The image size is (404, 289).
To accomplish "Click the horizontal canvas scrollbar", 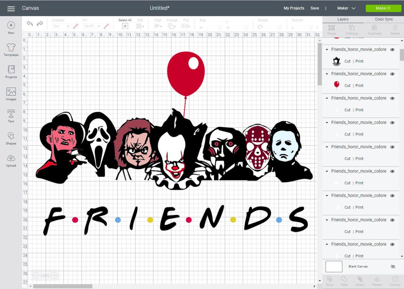I will click(x=63, y=286).
